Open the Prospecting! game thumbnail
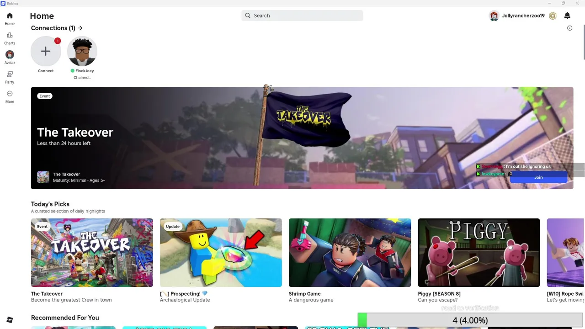The image size is (585, 329). point(221,253)
